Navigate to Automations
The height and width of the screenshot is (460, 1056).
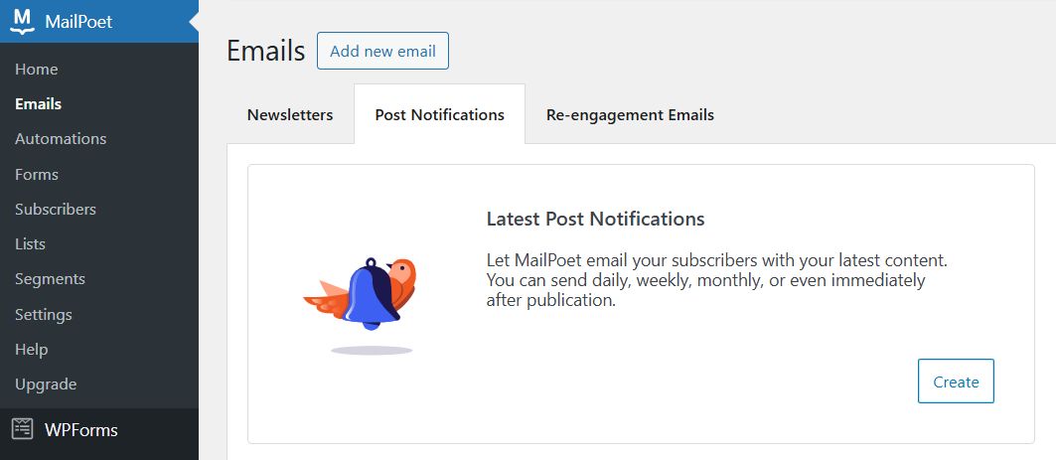coord(61,139)
